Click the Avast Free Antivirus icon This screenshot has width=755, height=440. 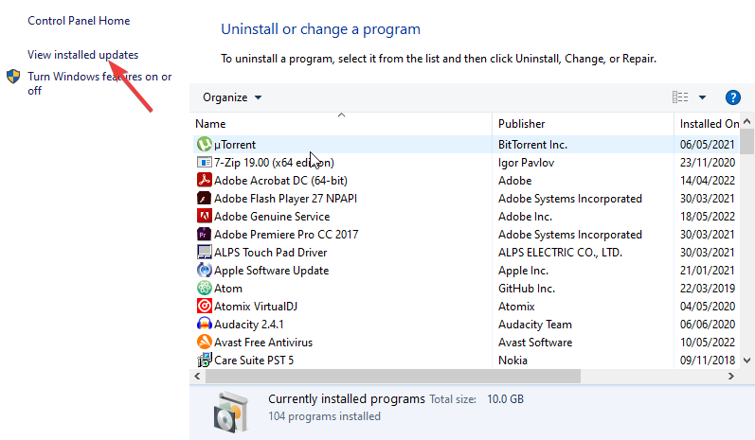[205, 342]
